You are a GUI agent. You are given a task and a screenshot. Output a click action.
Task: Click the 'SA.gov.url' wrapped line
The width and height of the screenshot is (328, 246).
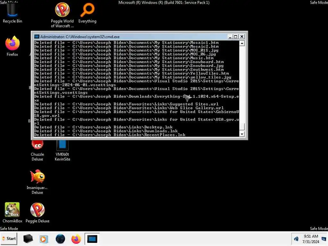pos(47,116)
